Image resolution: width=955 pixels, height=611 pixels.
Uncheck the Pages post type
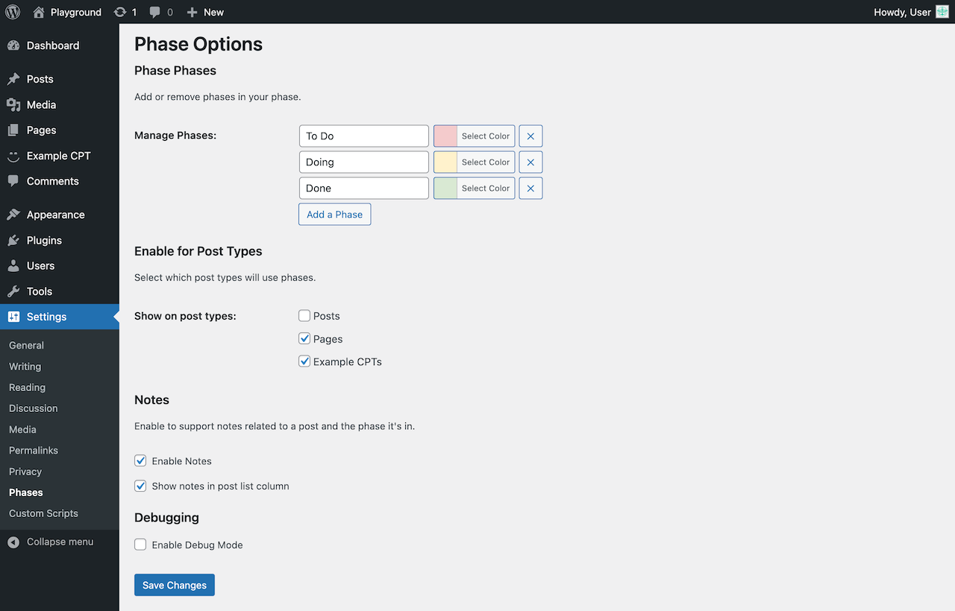304,338
